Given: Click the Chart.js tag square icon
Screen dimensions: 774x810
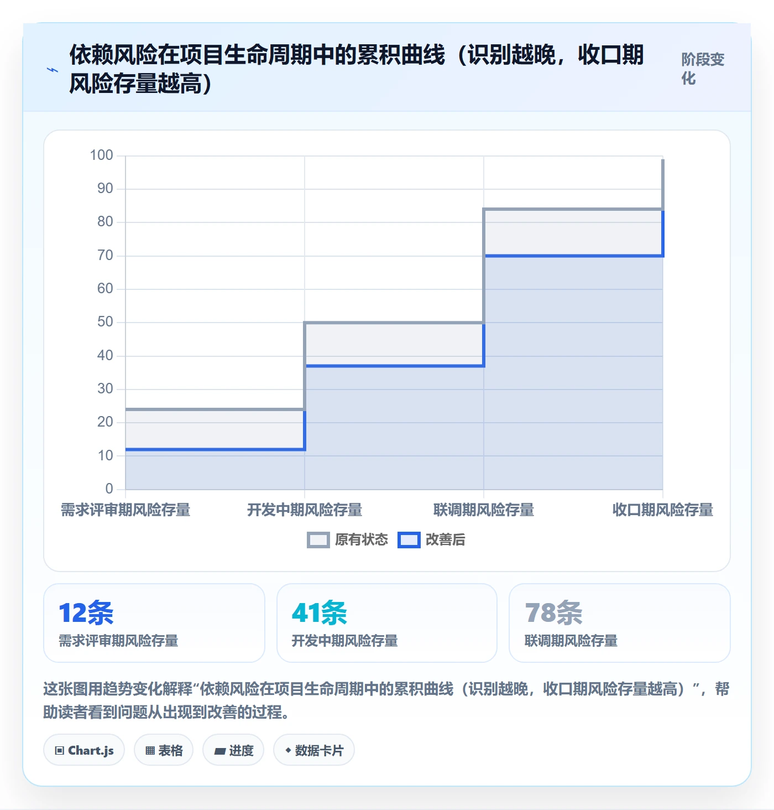Looking at the screenshot, I should pyautogui.click(x=60, y=751).
